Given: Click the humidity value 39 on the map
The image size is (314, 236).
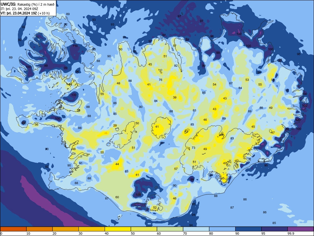Looking at the screenshot, I should (175, 98).
